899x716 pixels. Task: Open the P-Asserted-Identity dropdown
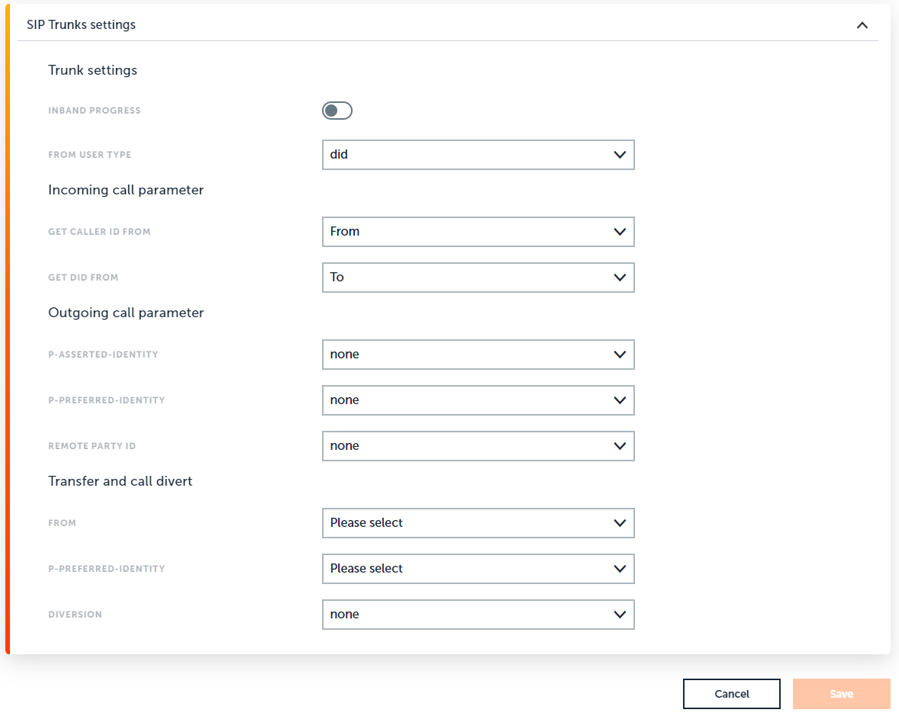click(x=478, y=354)
